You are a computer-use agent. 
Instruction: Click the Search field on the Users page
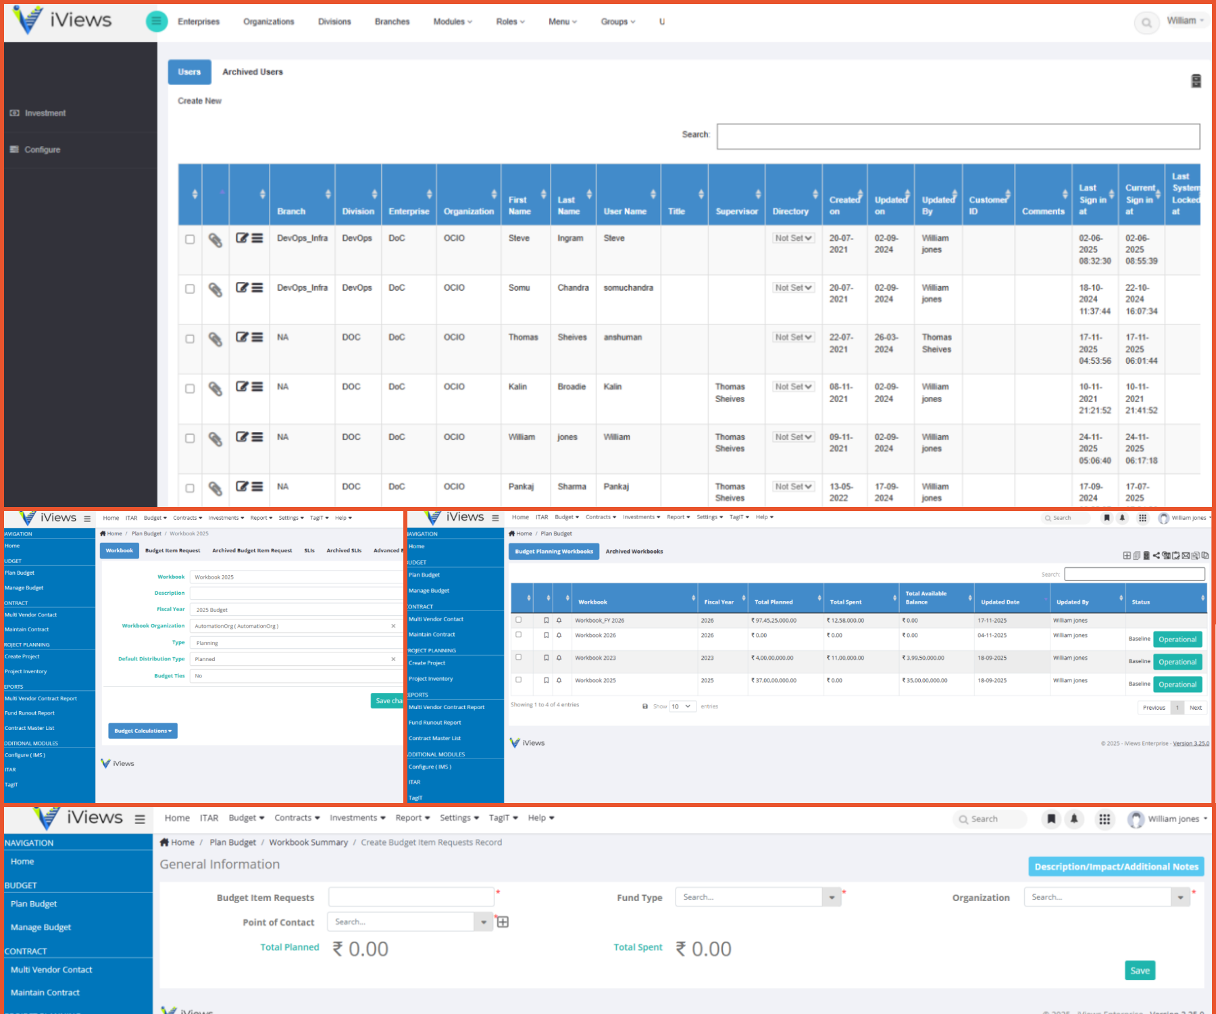[958, 136]
